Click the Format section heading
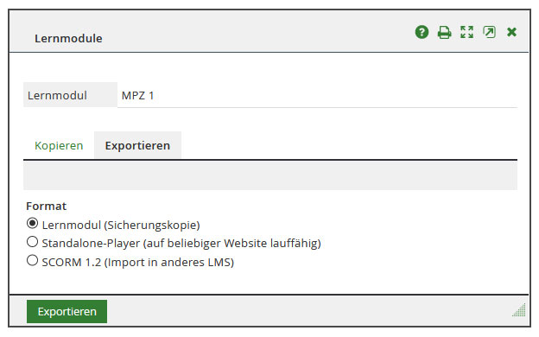This screenshot has height=337, width=539. 46,206
